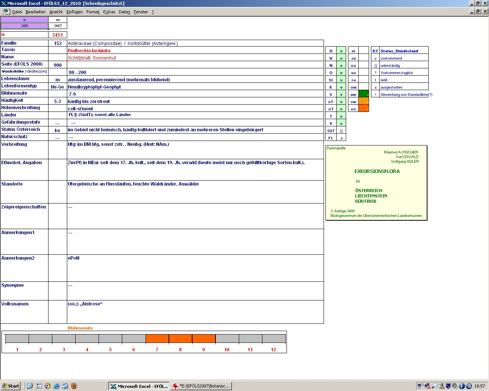Switch to the E:\EFÖLS2007 taskbar window
Screen dimensions: 489x391
click(201, 386)
